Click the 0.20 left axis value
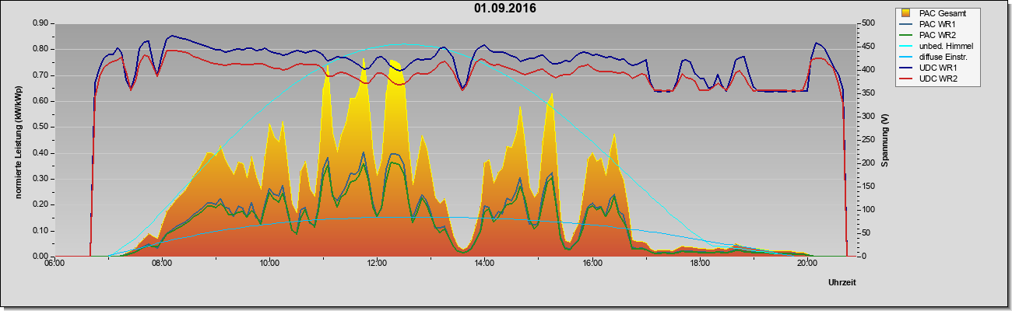The height and width of the screenshot is (311, 1012). tap(40, 204)
